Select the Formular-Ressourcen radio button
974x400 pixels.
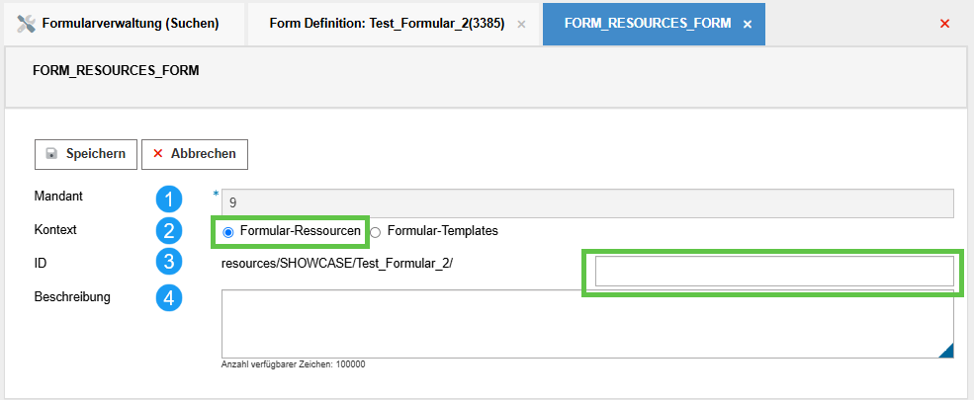pos(228,232)
